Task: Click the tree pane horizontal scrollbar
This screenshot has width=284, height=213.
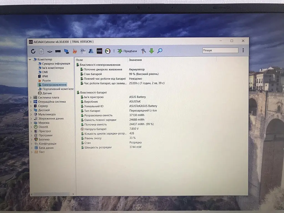Action: 52,194
